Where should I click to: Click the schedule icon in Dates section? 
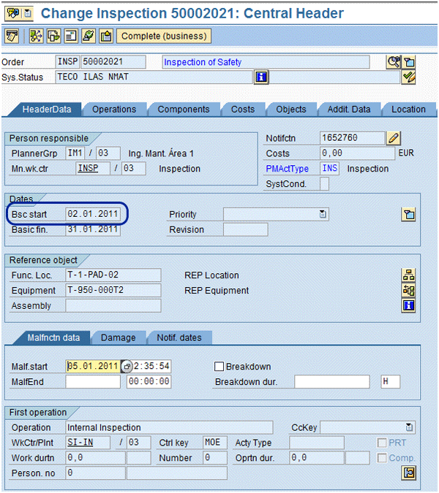click(x=409, y=214)
